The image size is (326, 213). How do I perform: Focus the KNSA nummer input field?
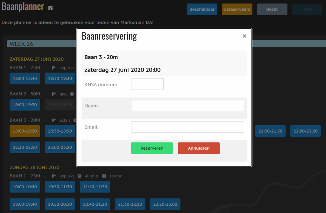[x=147, y=84]
